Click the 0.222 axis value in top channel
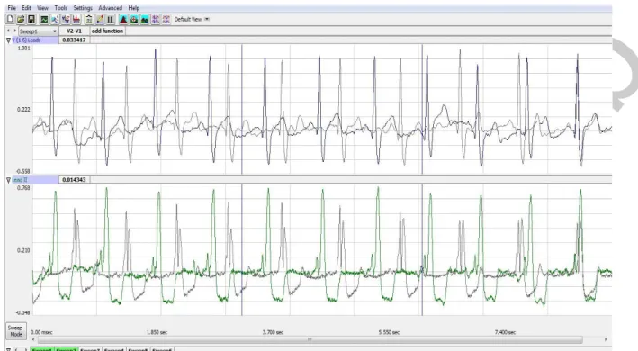This screenshot has width=638, height=351. 23,110
